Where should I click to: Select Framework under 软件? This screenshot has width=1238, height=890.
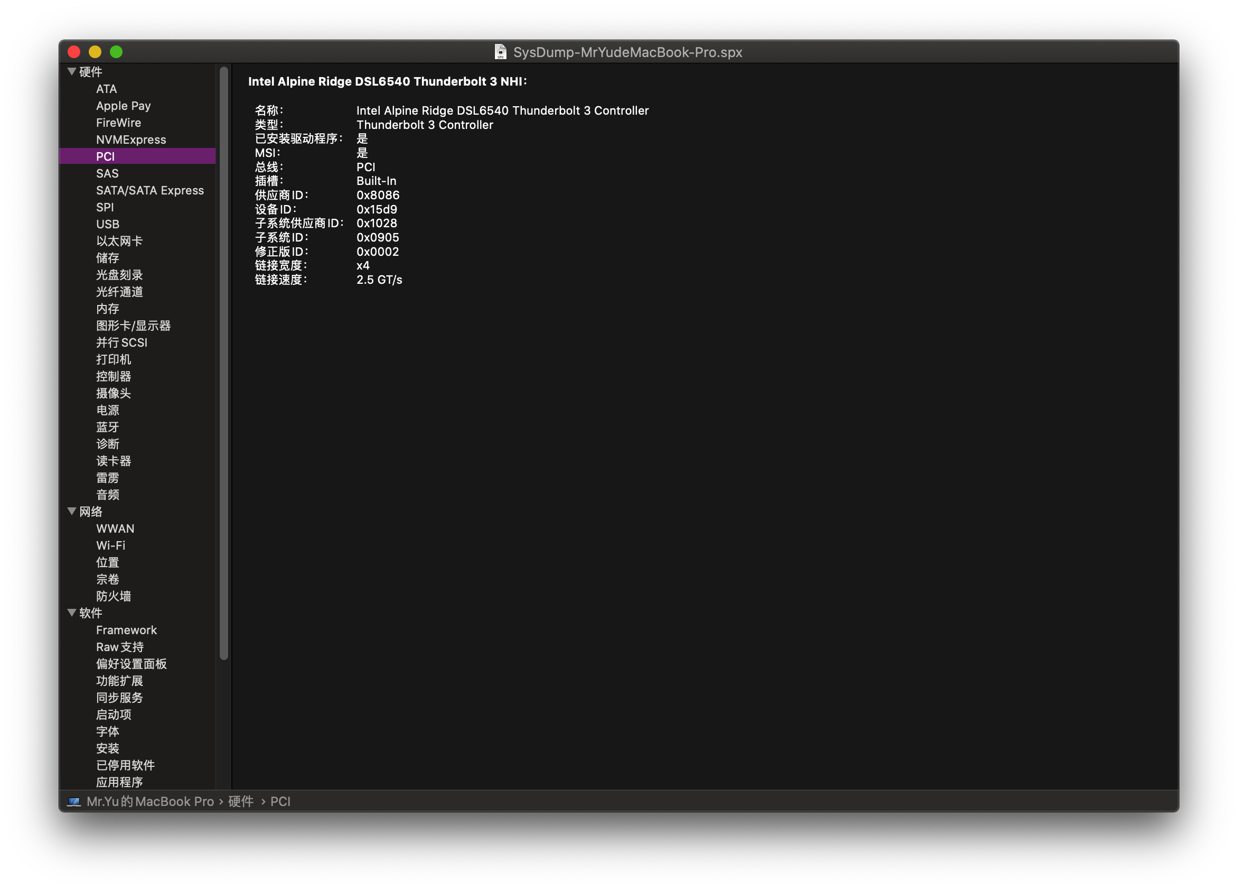126,630
